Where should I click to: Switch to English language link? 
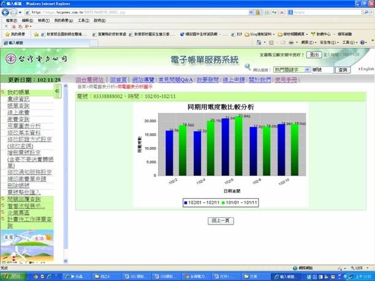pos(367,69)
